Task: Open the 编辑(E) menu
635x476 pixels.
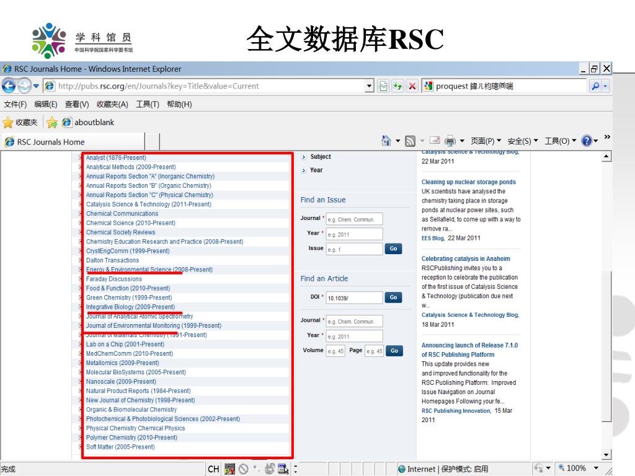Action: 46,104
